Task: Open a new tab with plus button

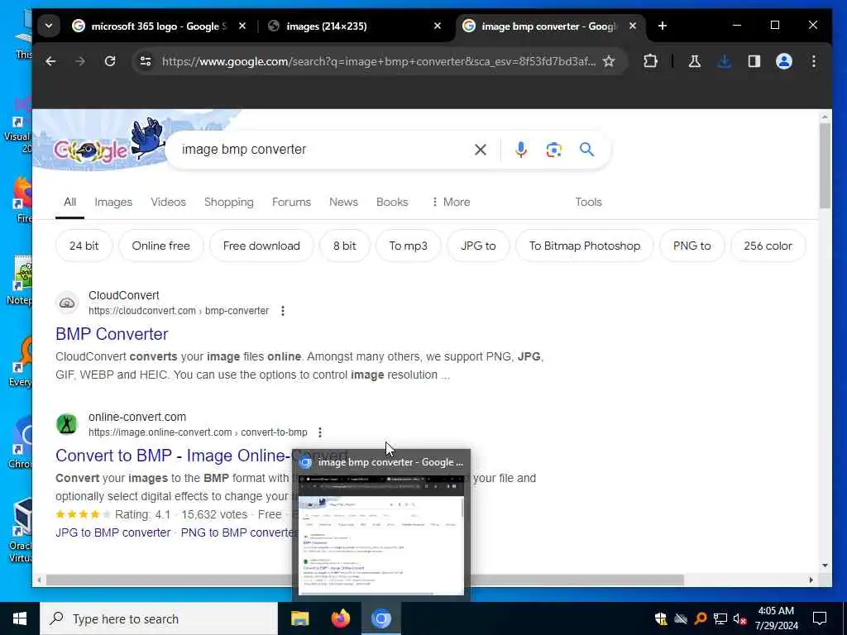Action: (x=663, y=26)
